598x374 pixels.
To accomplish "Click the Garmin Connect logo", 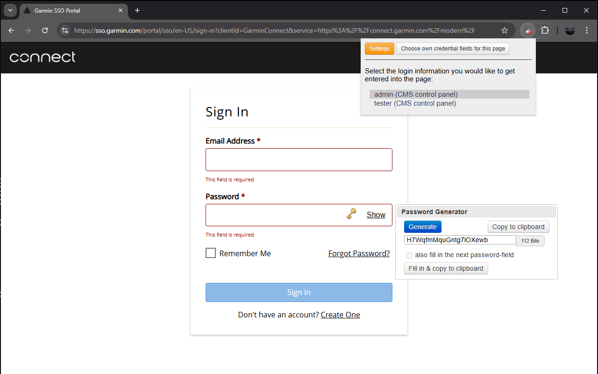I will click(x=43, y=57).
